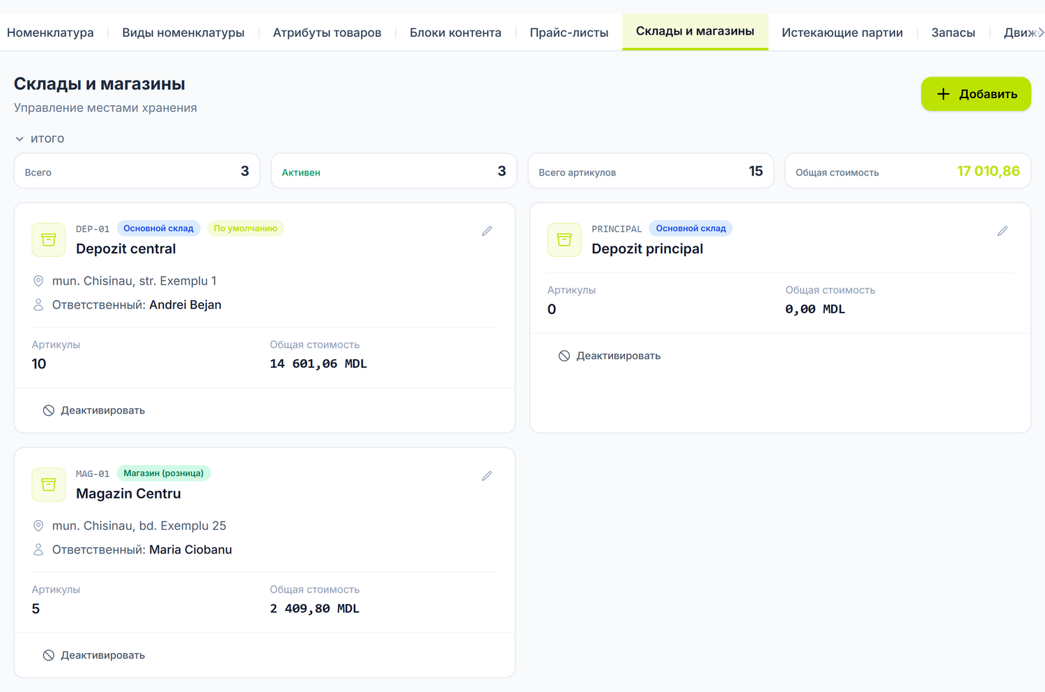The image size is (1045, 692).
Task: Click the box icon of Magazin Centru
Action: pos(49,485)
